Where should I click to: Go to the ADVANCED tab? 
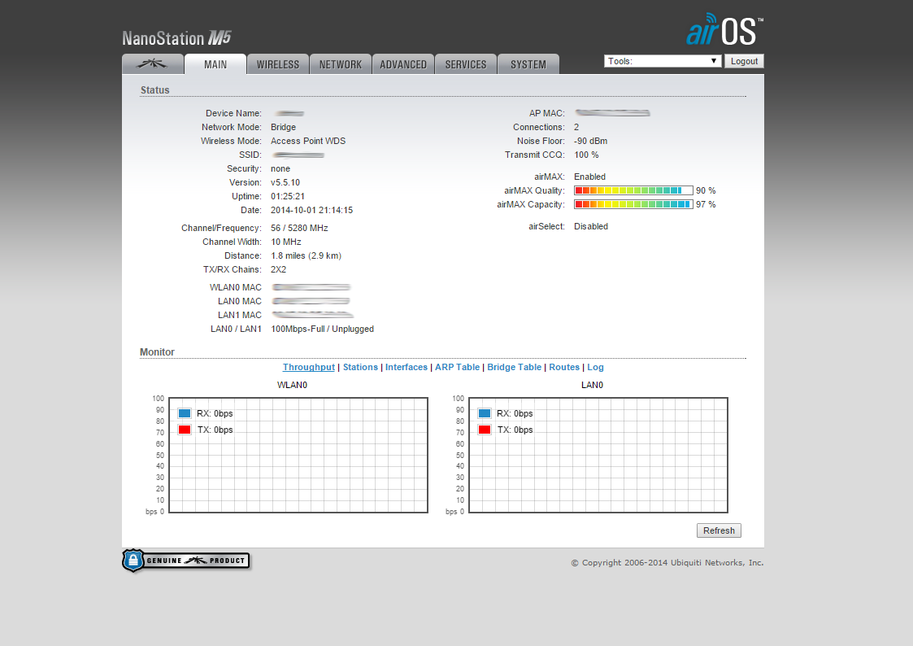(x=403, y=64)
